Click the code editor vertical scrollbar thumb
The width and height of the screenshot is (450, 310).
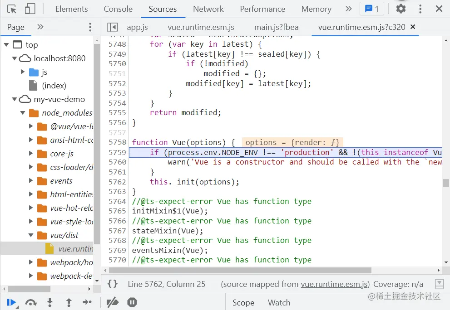click(446, 183)
